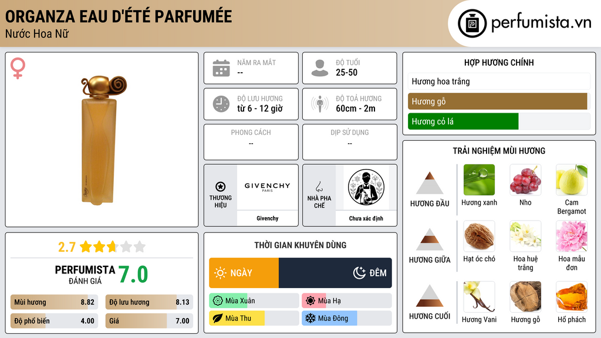
Task: Click the Hương gỗ wood note image
Action: point(525,297)
